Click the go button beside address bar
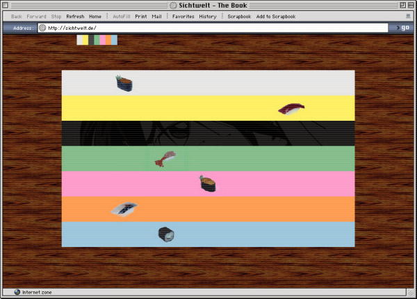The width and height of the screenshot is (417, 299). click(402, 28)
